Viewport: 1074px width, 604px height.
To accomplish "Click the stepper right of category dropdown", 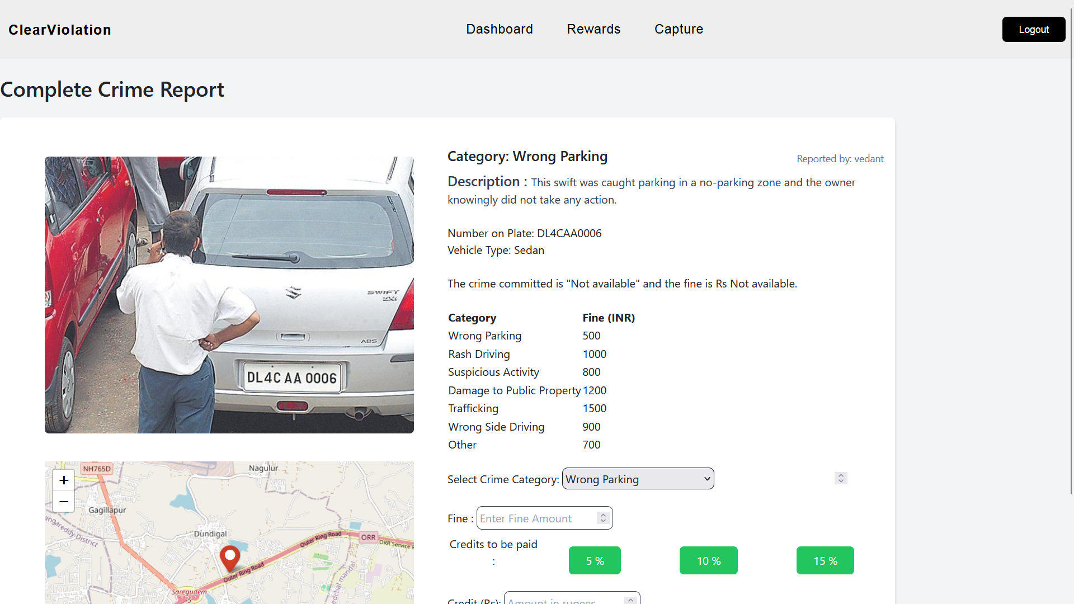I will point(841,478).
